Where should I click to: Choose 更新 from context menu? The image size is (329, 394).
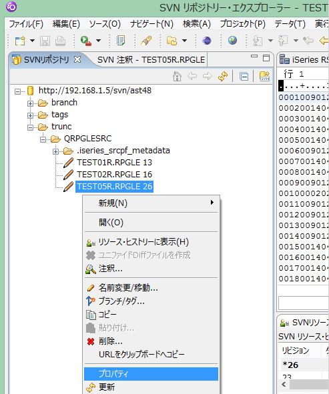[x=151, y=387]
